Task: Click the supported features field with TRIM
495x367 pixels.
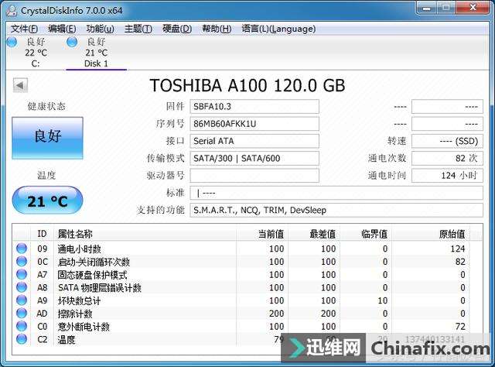Action: 336,210
